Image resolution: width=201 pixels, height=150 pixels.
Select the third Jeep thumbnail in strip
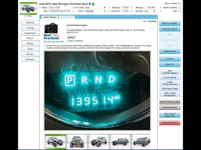coord(99,142)
